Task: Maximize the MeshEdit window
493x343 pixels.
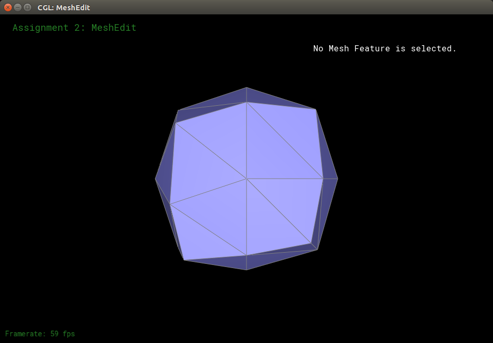Action: pos(27,7)
